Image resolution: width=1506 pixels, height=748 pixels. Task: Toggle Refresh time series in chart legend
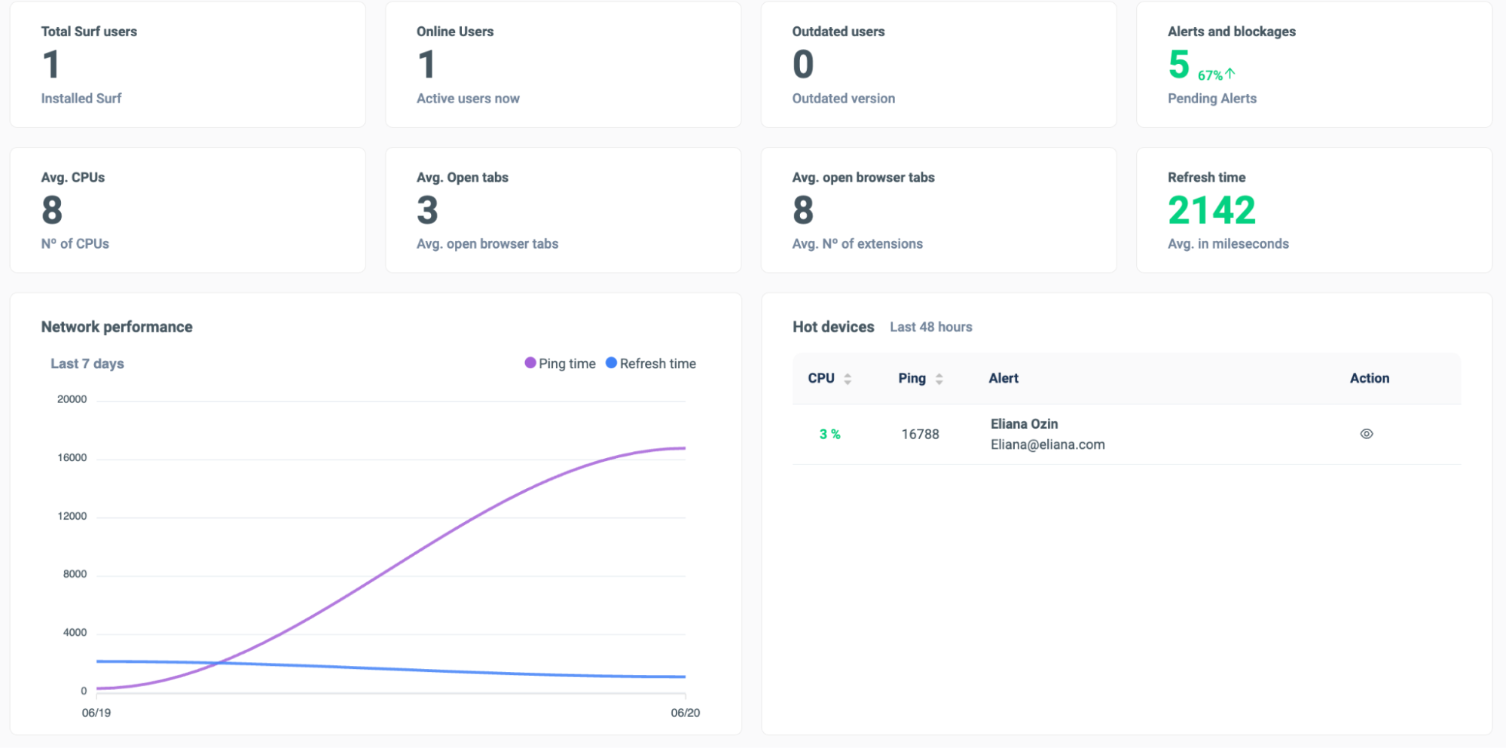pyautogui.click(x=651, y=364)
